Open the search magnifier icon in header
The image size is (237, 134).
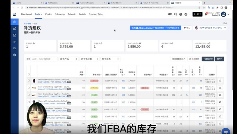(176, 14)
